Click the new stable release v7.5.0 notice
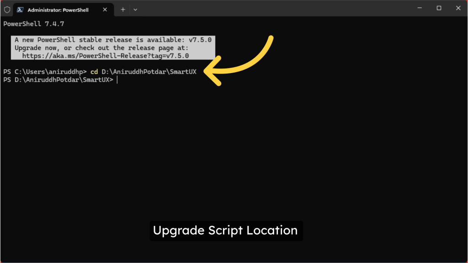The width and height of the screenshot is (468, 263). click(x=113, y=40)
